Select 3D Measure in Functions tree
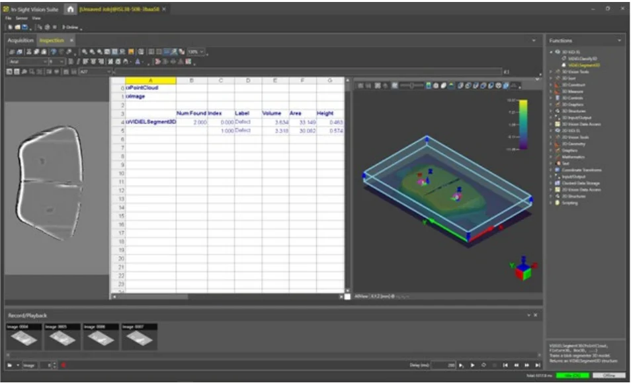 pos(572,91)
